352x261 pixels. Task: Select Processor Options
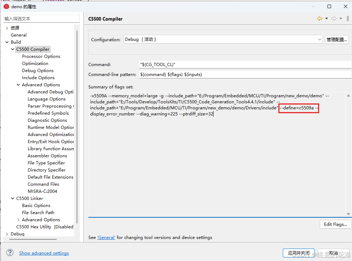[x=41, y=56]
